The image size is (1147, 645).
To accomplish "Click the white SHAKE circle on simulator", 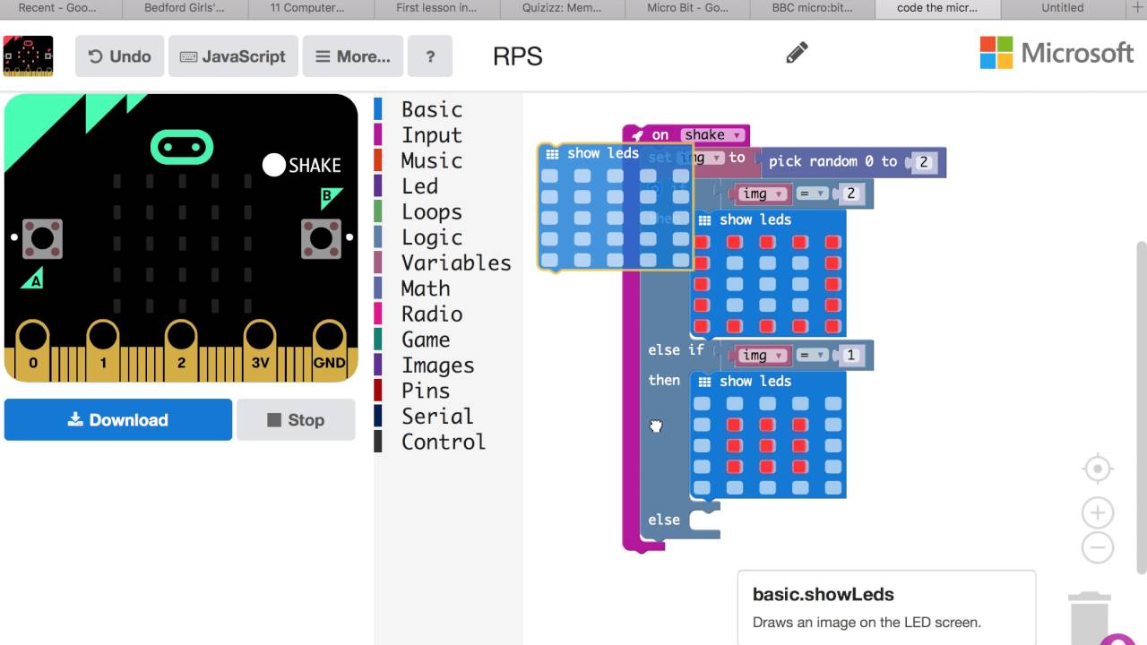I will [x=274, y=165].
